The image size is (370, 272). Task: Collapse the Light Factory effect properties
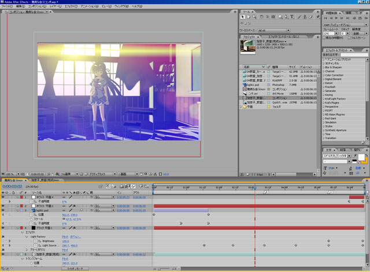27,237
